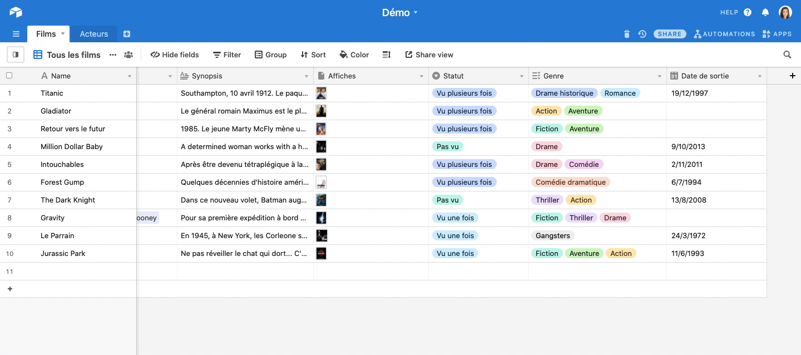The height and width of the screenshot is (355, 801).
Task: Click the Gangsters genre tag
Action: (553, 235)
